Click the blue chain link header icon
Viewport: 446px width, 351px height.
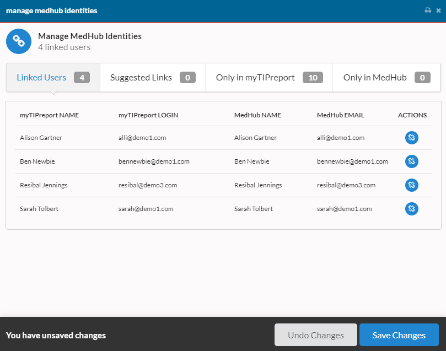click(19, 41)
